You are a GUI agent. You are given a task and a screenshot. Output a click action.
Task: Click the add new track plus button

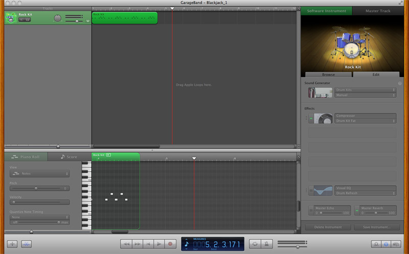coord(13,244)
